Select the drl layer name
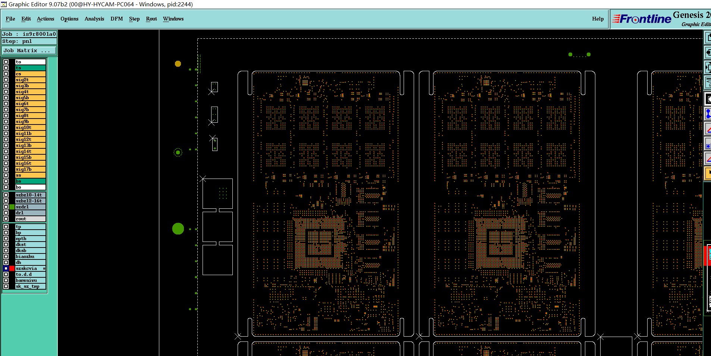Image resolution: width=711 pixels, height=356 pixels. (30, 213)
